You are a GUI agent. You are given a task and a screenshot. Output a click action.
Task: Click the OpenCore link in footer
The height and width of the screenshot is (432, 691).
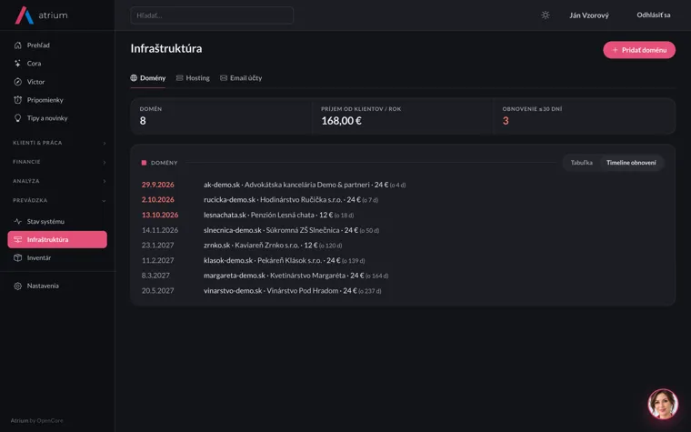(x=50, y=420)
